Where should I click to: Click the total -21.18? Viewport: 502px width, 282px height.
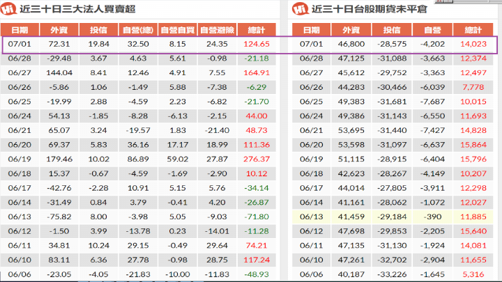tap(257, 58)
